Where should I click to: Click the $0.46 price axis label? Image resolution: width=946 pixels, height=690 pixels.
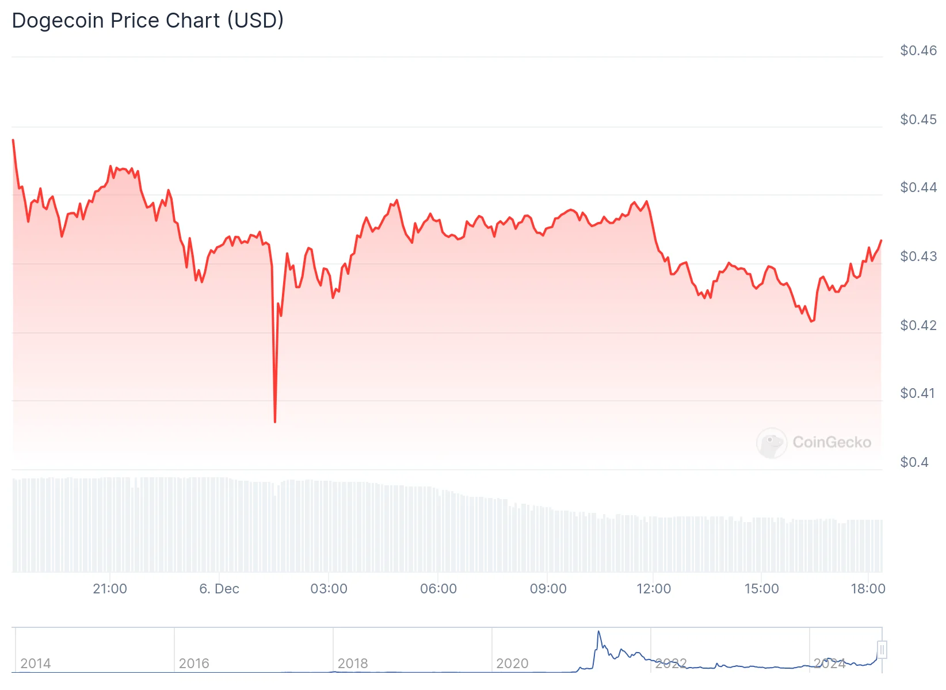918,51
